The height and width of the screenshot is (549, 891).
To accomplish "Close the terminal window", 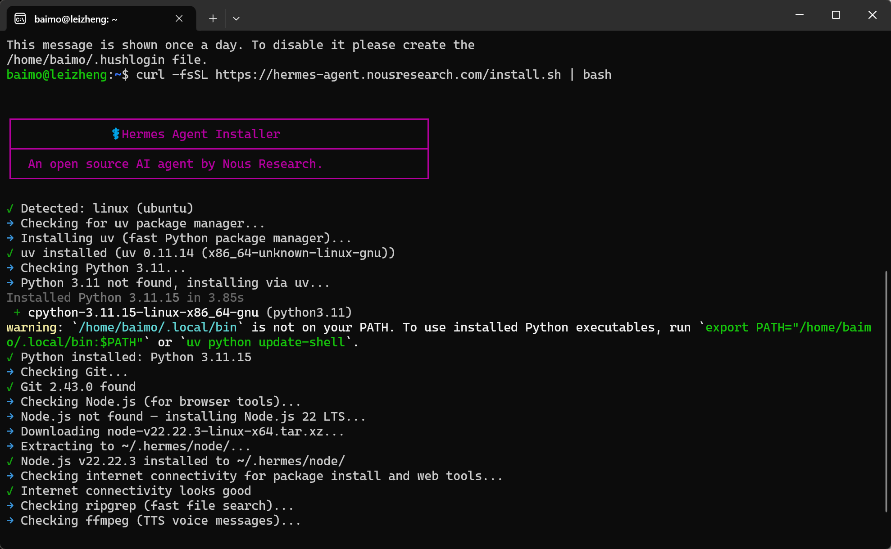I will point(872,15).
